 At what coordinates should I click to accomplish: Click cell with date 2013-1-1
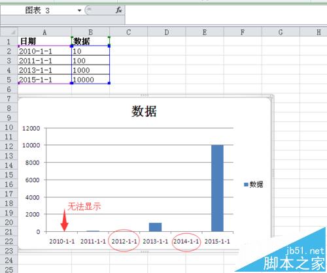pos(44,70)
